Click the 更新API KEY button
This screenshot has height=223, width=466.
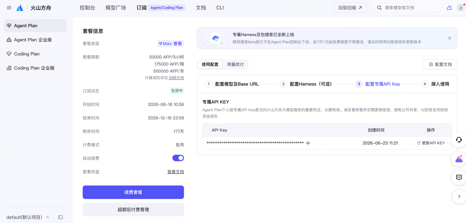(x=431, y=143)
